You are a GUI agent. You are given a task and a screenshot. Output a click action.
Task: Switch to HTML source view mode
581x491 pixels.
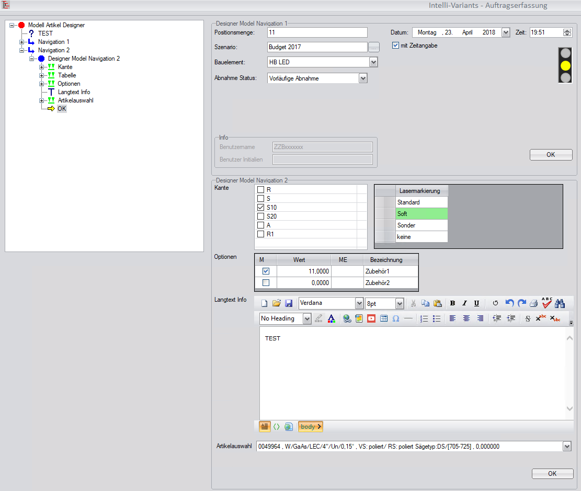[277, 427]
